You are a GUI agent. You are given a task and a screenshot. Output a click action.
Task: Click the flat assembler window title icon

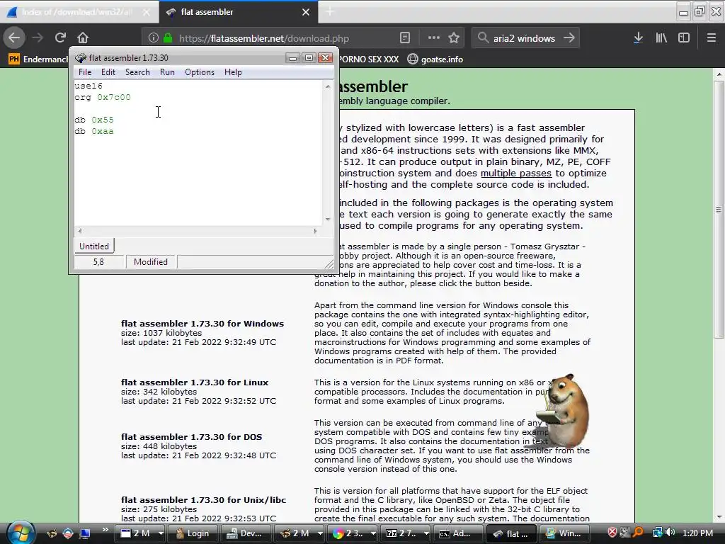pyautogui.click(x=81, y=58)
